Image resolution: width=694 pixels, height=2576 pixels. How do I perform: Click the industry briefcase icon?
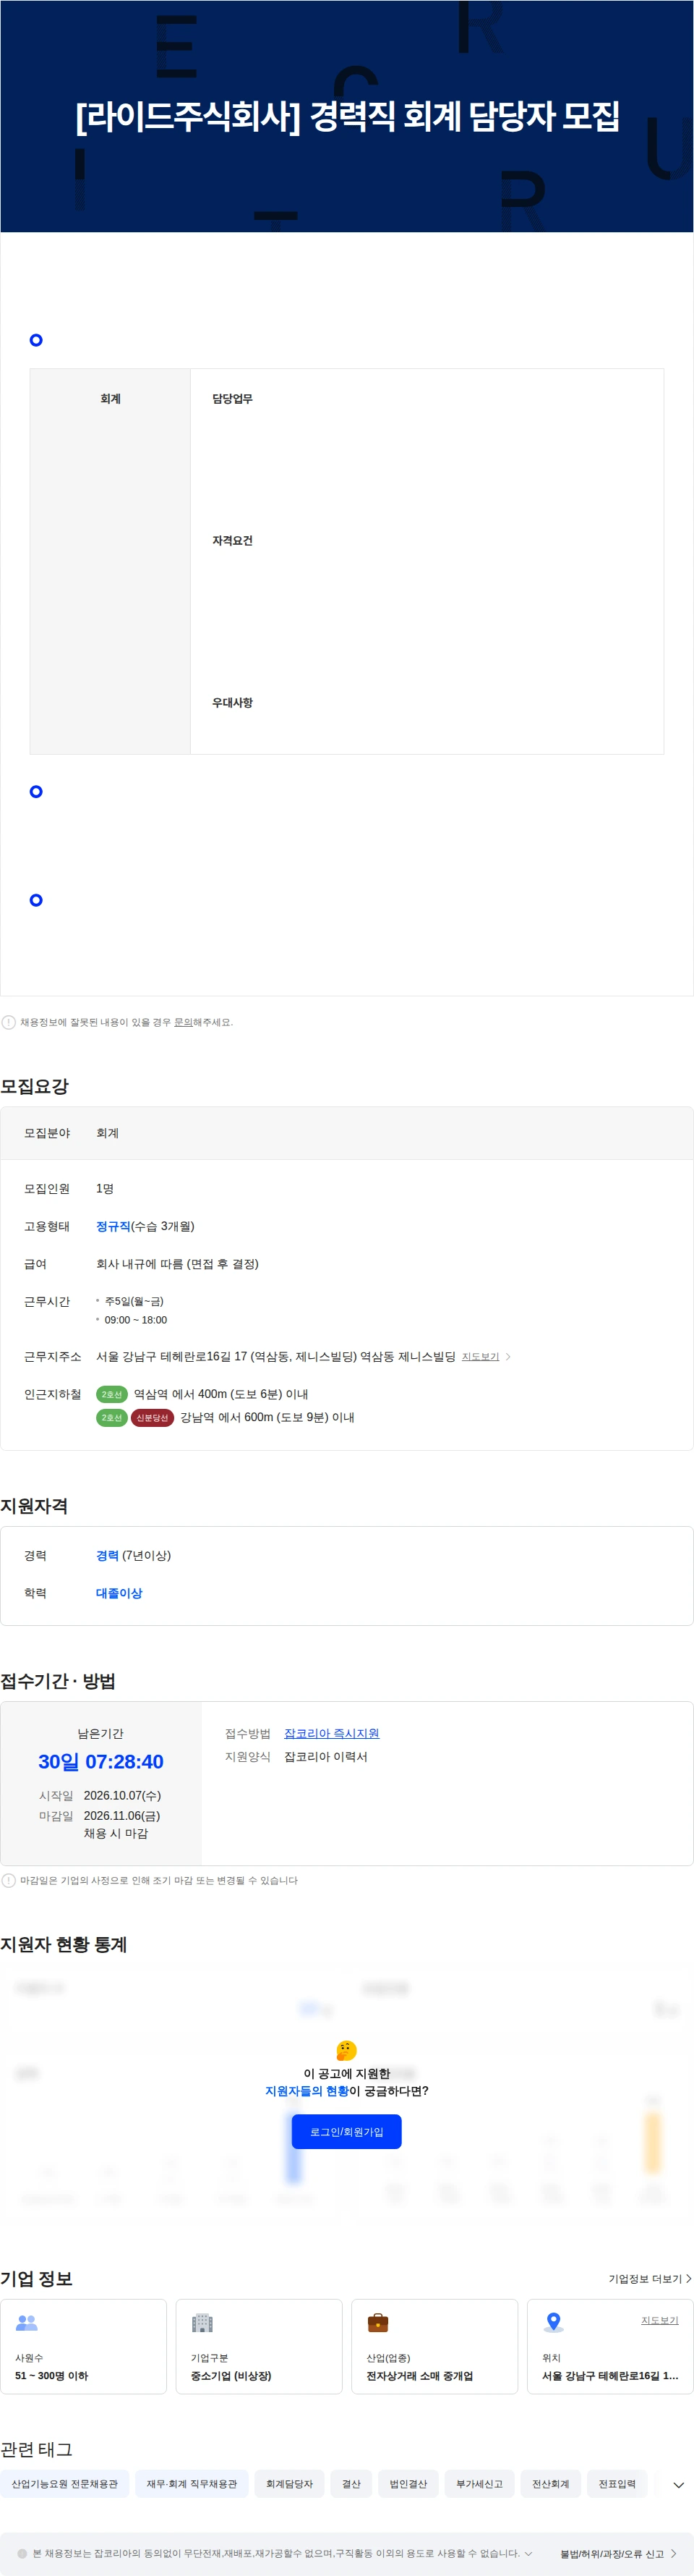(x=377, y=2322)
